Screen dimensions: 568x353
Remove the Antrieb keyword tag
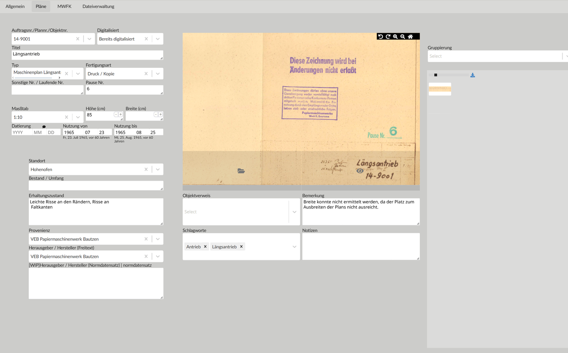pyautogui.click(x=205, y=247)
